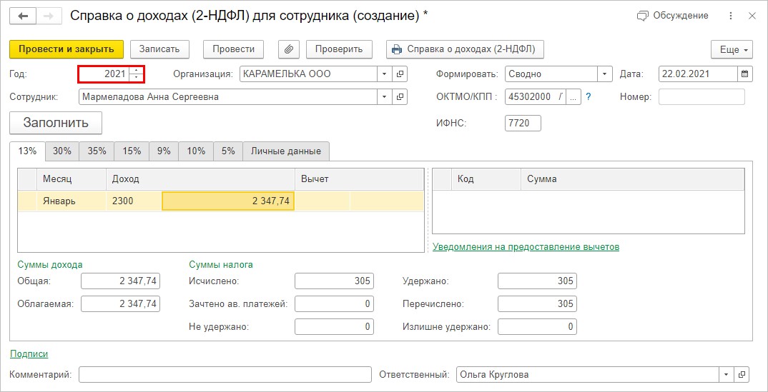Switch to the 10% tab
The width and height of the screenshot is (768, 392).
(196, 151)
